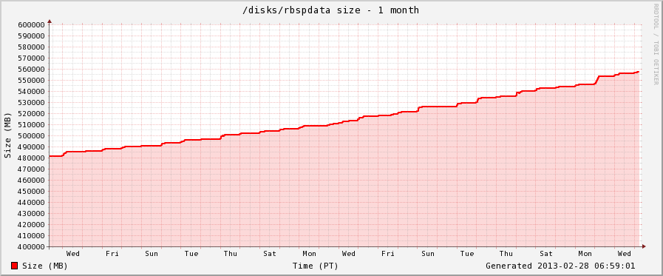
Task: Click the red Size (MB) legend swatch
Action: 14,266
